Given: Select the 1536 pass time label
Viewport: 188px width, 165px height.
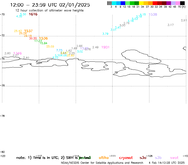Looking at the screenshot, I should click(43, 38).
